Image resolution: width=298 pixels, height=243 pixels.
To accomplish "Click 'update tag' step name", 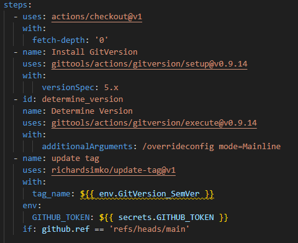I will (x=75, y=158).
